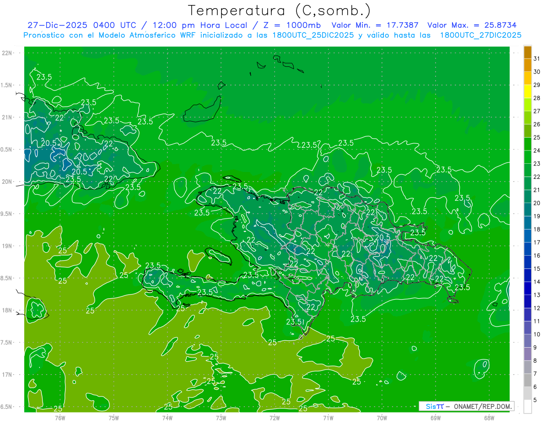Click the color scale tick label 26
The height and width of the screenshot is (424, 549).
[537, 124]
